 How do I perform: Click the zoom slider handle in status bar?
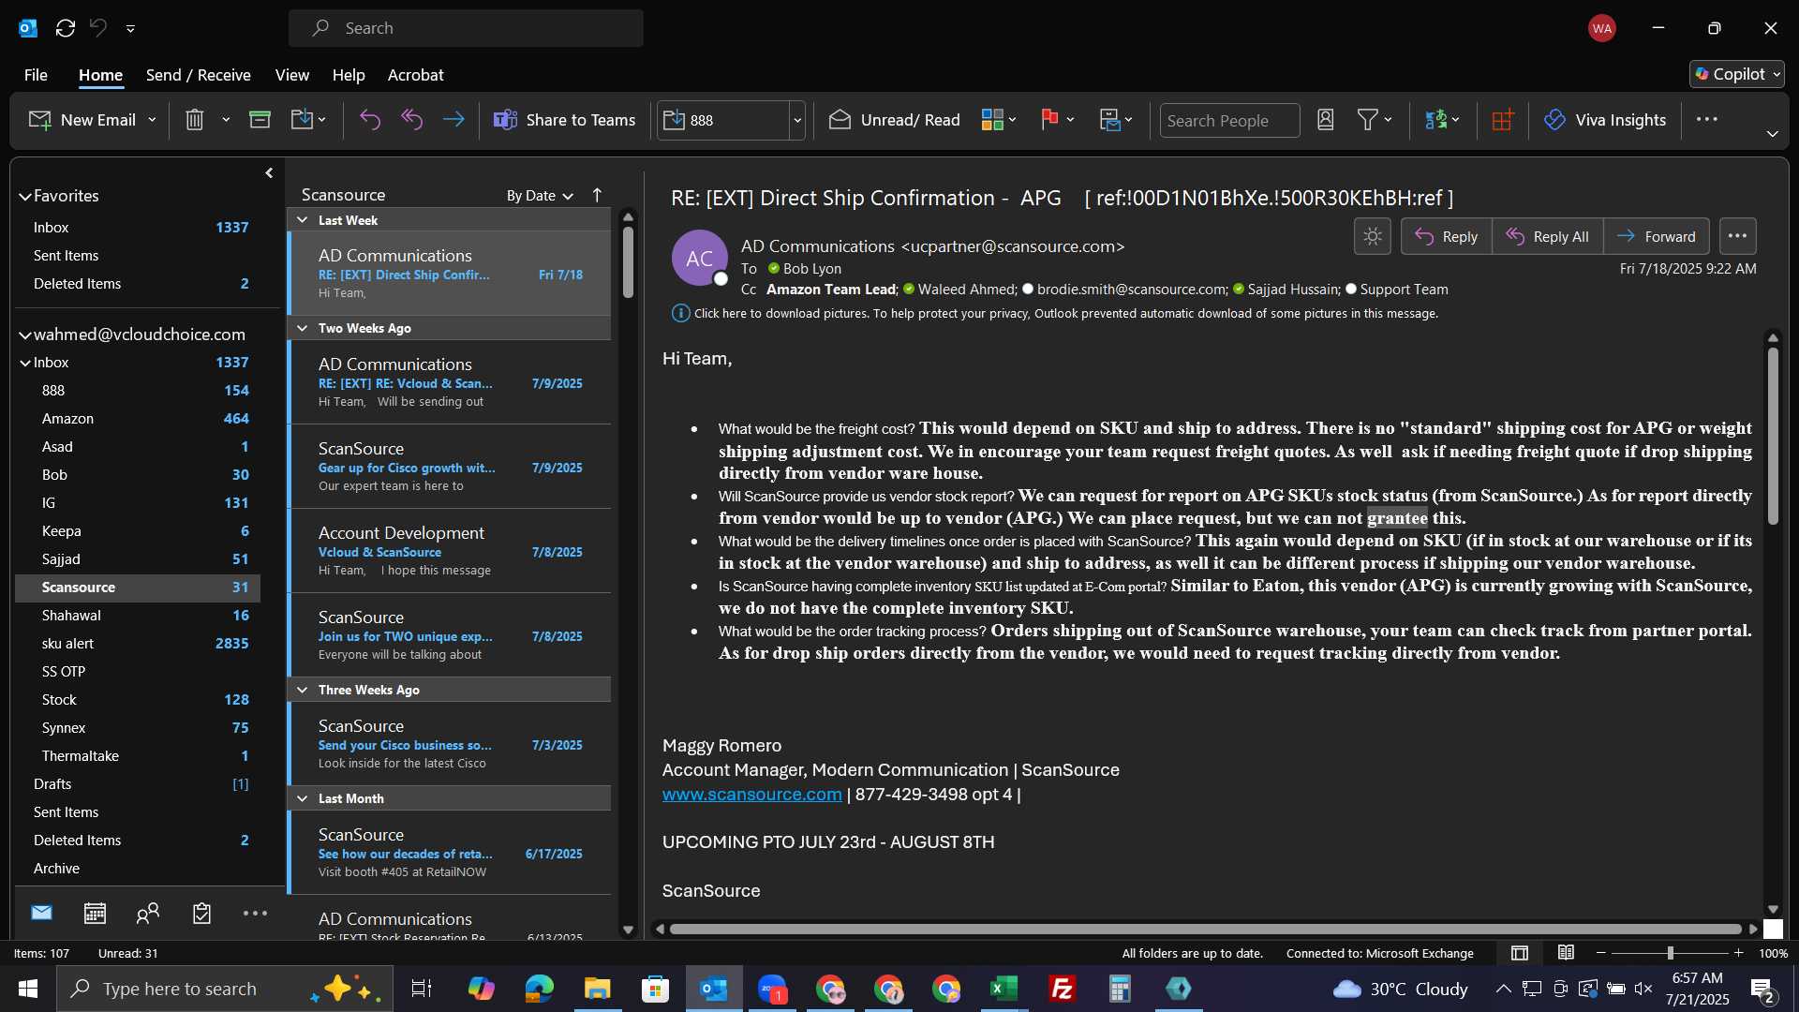tap(1670, 953)
